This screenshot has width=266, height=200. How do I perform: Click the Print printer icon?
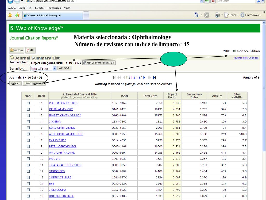coord(217,15)
